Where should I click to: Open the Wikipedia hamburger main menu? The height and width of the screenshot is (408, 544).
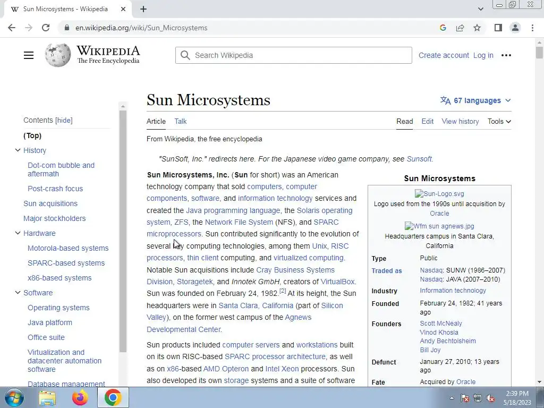[x=29, y=55]
